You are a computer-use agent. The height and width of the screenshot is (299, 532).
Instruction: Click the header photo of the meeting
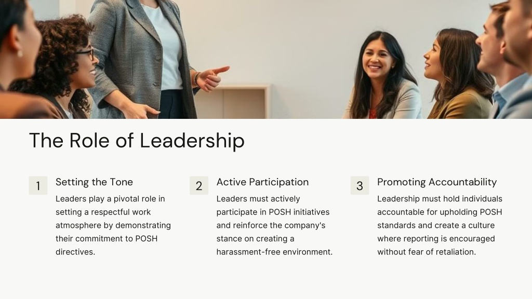pos(266,59)
